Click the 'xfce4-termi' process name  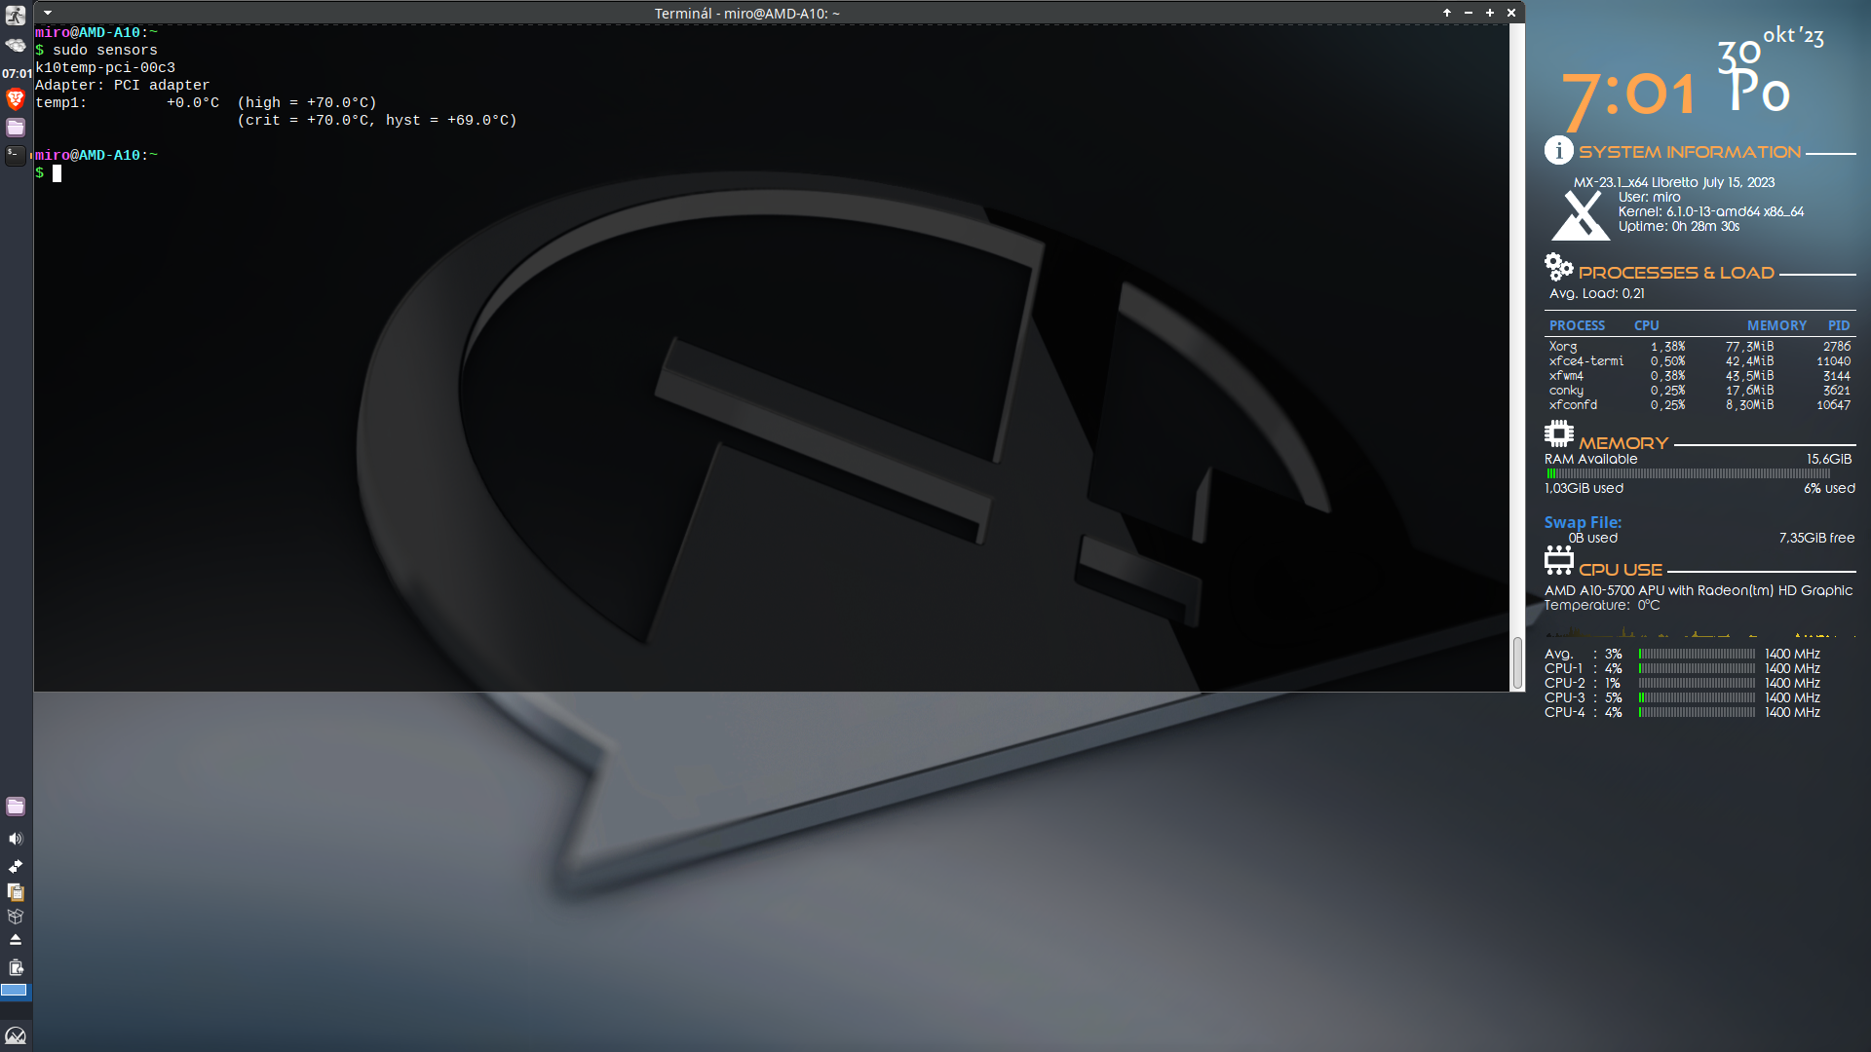(x=1586, y=361)
